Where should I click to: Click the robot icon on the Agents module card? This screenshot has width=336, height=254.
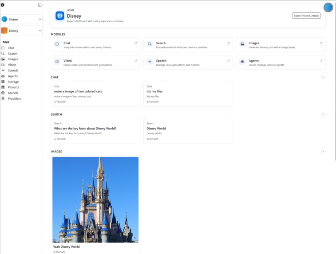click(242, 62)
